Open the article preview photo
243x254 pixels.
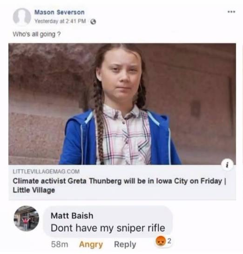coord(122,104)
